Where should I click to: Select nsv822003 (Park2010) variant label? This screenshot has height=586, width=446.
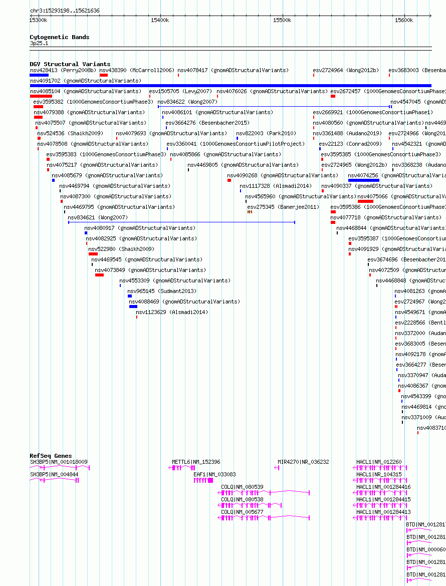(x=266, y=133)
